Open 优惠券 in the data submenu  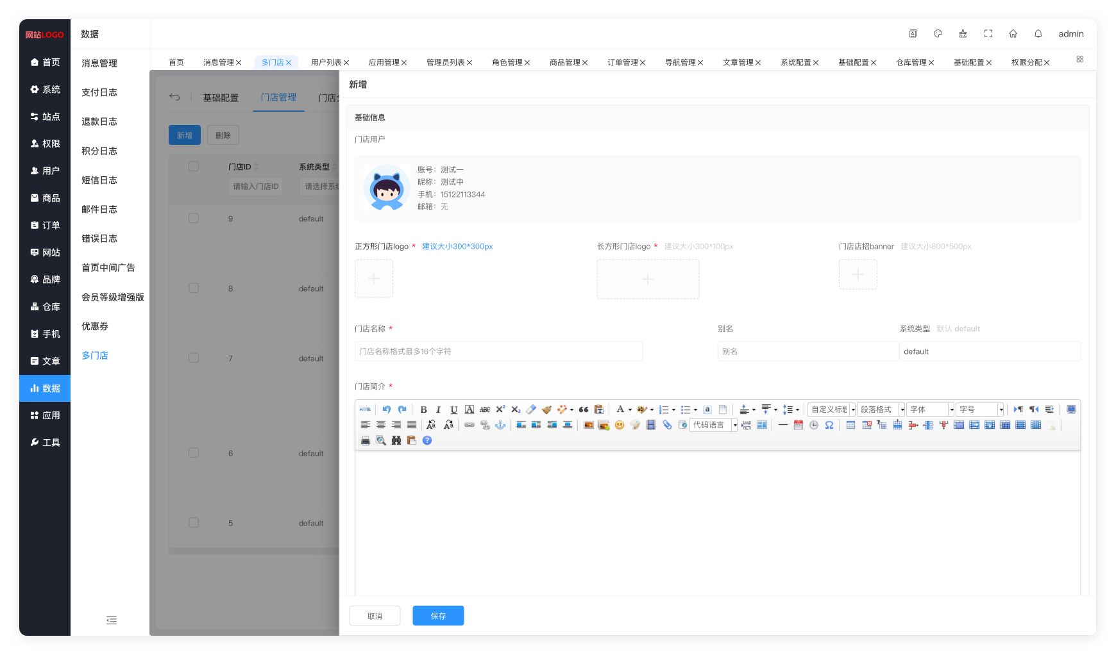click(x=95, y=326)
